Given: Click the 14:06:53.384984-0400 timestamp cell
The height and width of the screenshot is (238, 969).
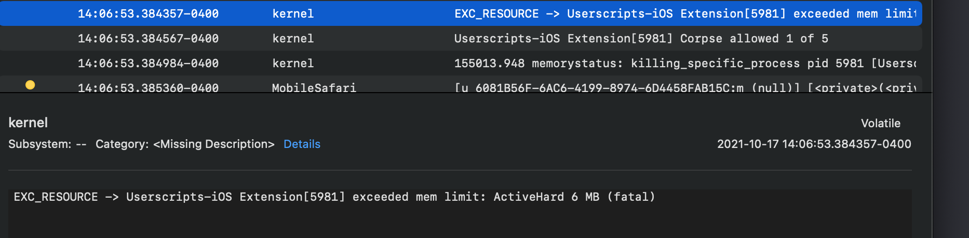Looking at the screenshot, I should coord(148,63).
